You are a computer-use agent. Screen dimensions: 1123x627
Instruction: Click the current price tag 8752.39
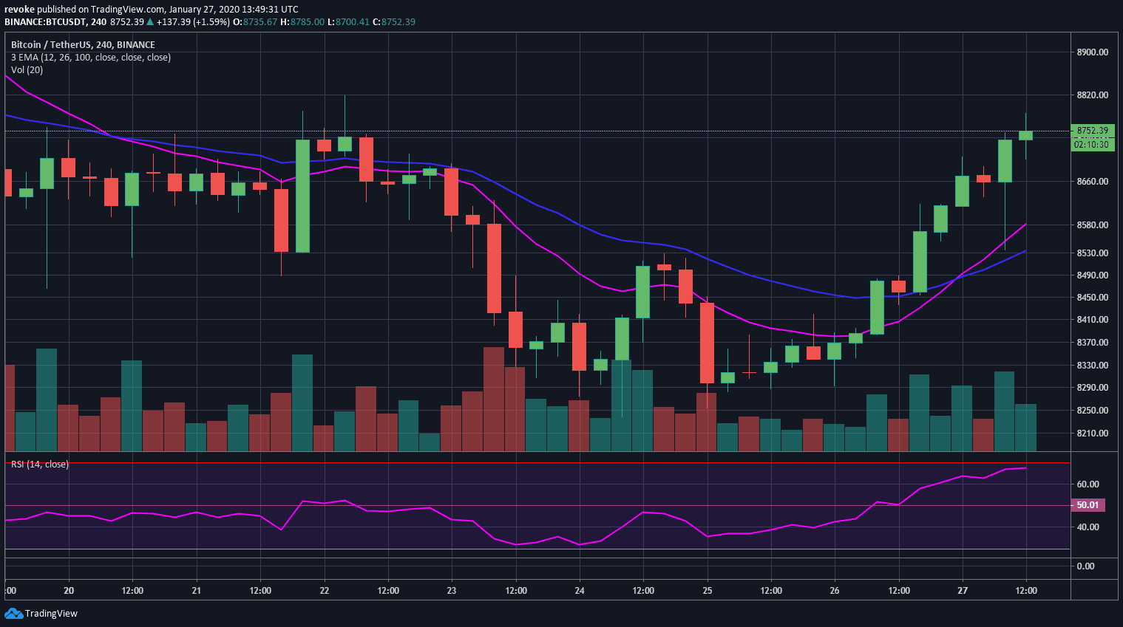click(1092, 131)
